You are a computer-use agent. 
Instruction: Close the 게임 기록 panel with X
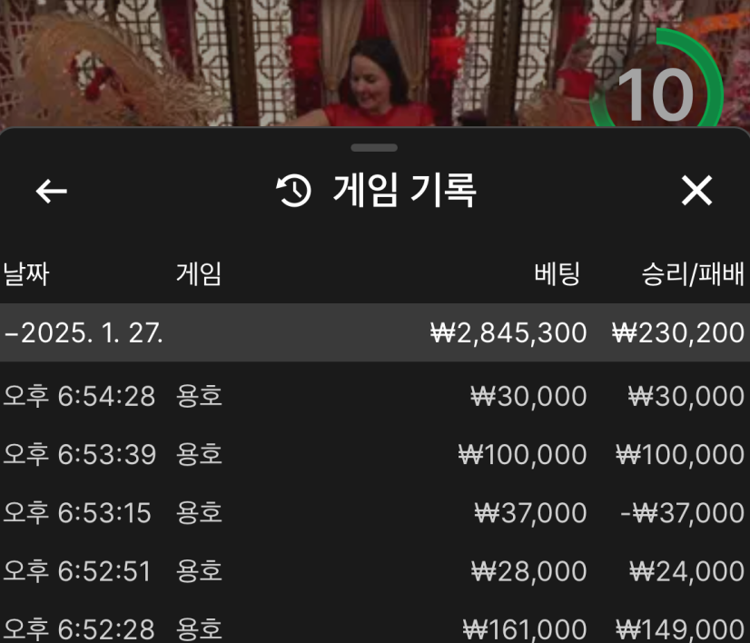point(696,191)
